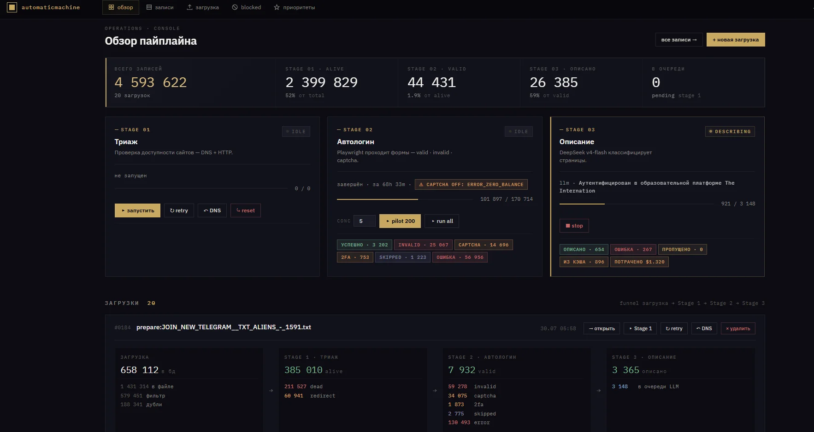Click the ОШИБКА · 56 956 badge

(460, 257)
